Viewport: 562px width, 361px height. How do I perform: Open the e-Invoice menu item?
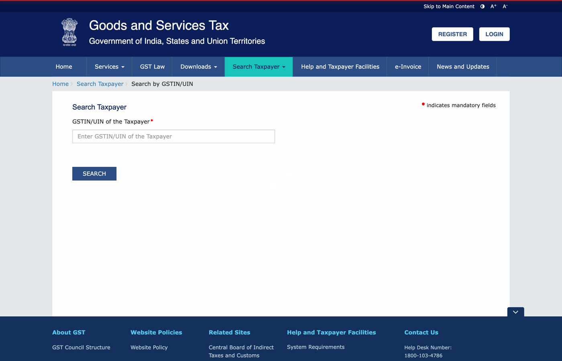coord(408,67)
